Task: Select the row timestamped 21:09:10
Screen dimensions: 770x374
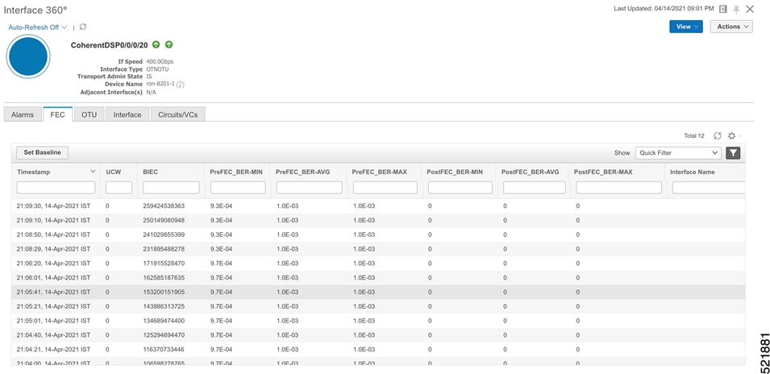Action: pos(378,220)
